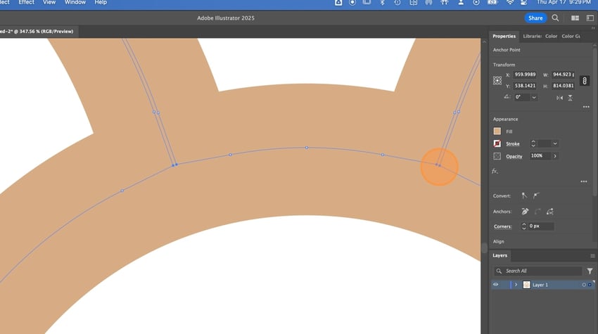Select the Layers panel tab

point(500,255)
